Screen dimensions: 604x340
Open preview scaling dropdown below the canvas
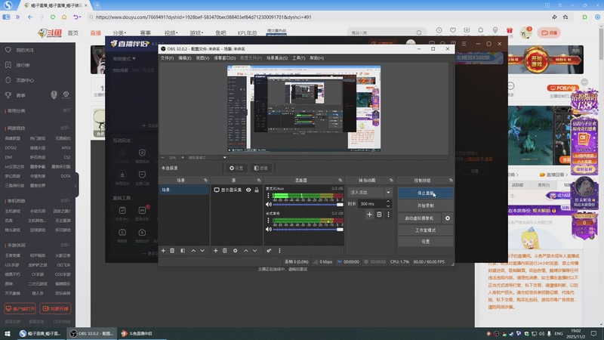(224, 158)
